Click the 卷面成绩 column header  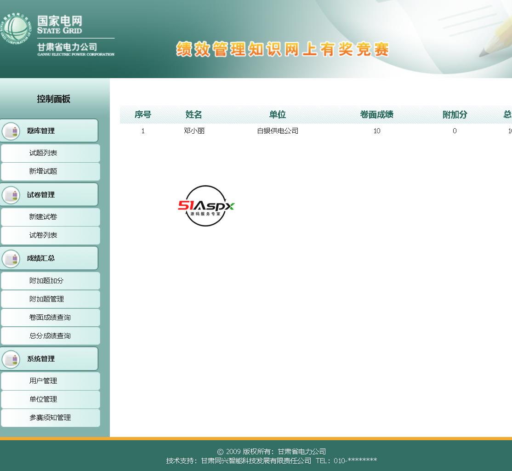[x=376, y=115]
